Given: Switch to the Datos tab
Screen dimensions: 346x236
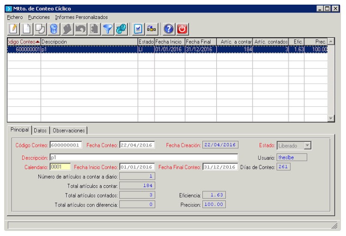Looking at the screenshot, I should pos(40,130).
